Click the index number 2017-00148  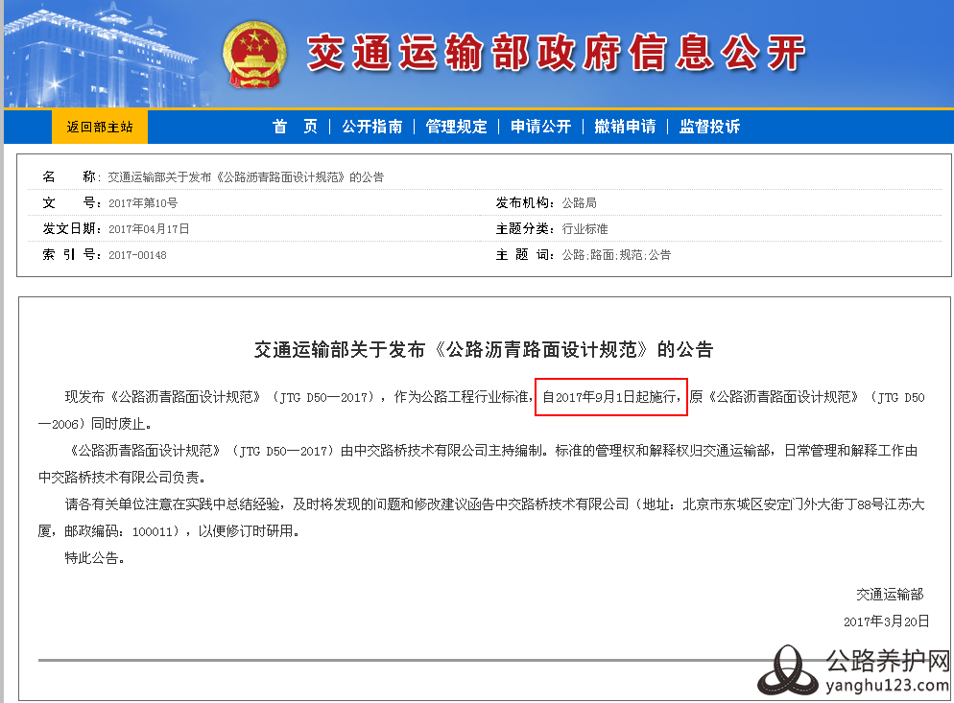point(137,255)
